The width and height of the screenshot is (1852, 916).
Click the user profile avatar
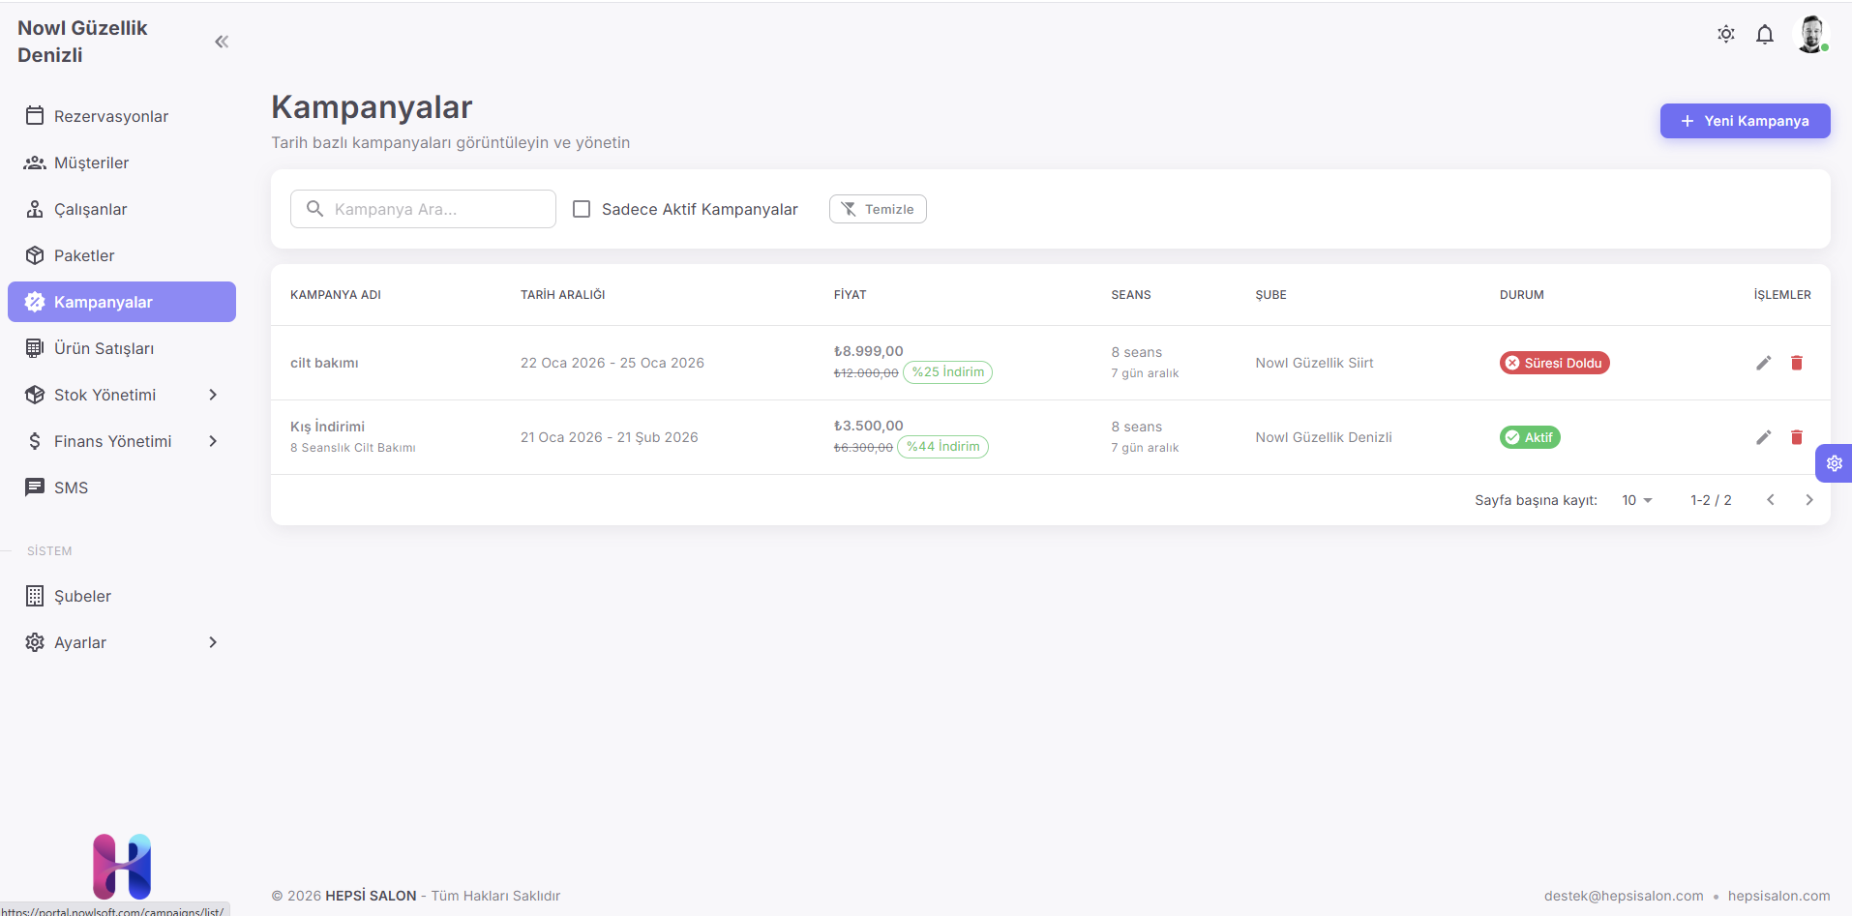tap(1810, 35)
